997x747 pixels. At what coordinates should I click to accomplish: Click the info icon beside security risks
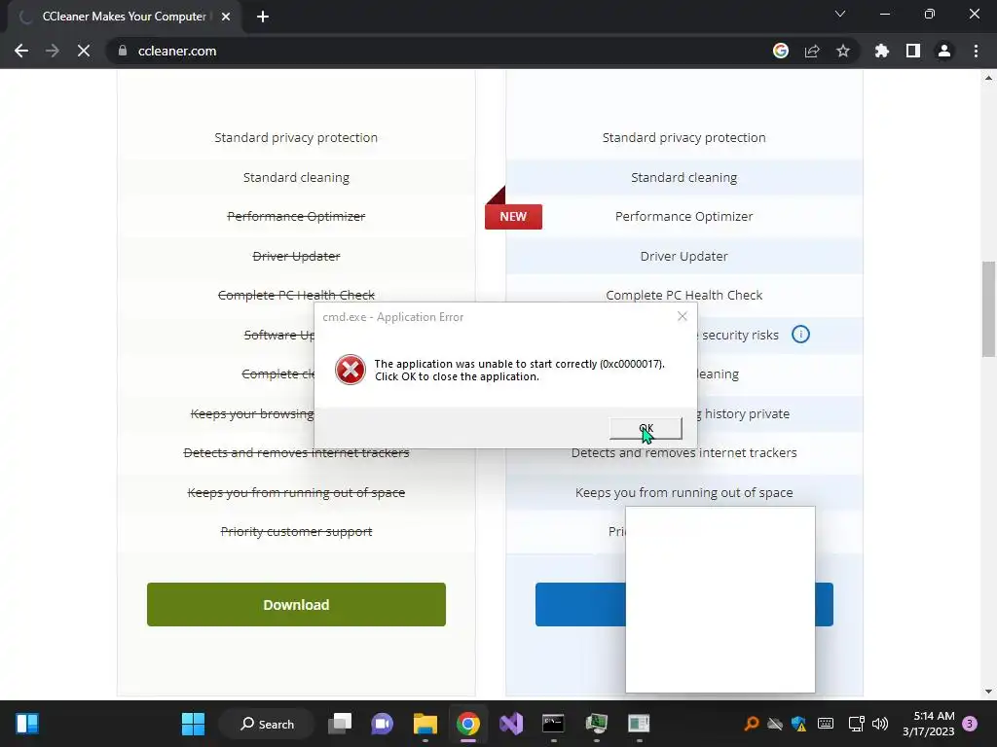point(800,335)
